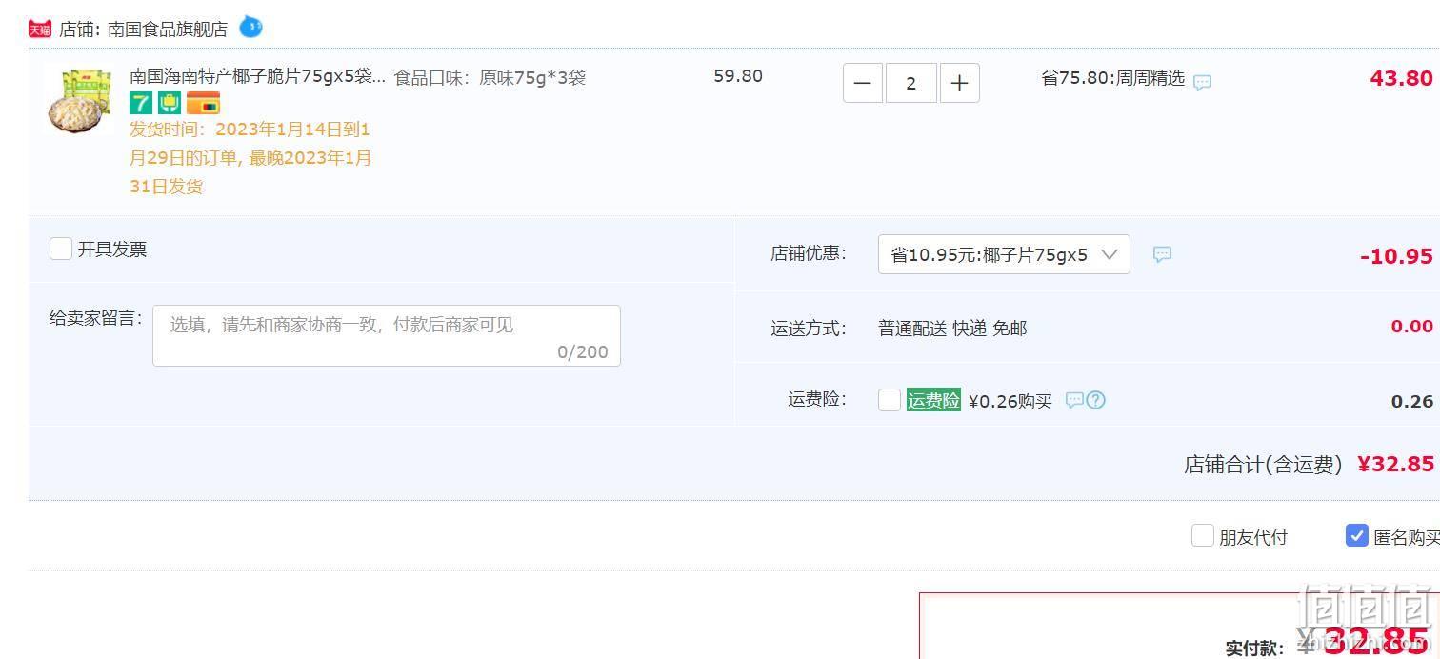
Task: Click the green shield guarantee badge icon
Action: pyautogui.click(x=170, y=103)
